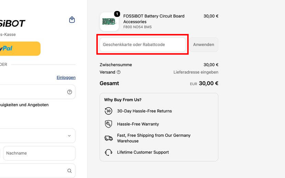Click the help icon in the email field
The height and width of the screenshot is (178, 285).
(x=70, y=92)
